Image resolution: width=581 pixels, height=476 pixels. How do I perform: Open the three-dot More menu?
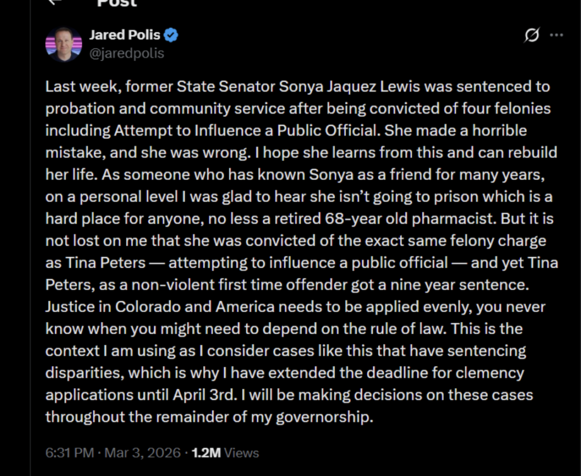pyautogui.click(x=557, y=36)
